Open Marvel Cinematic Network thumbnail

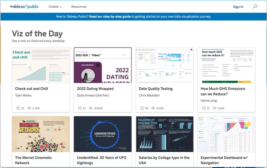pos(41,134)
